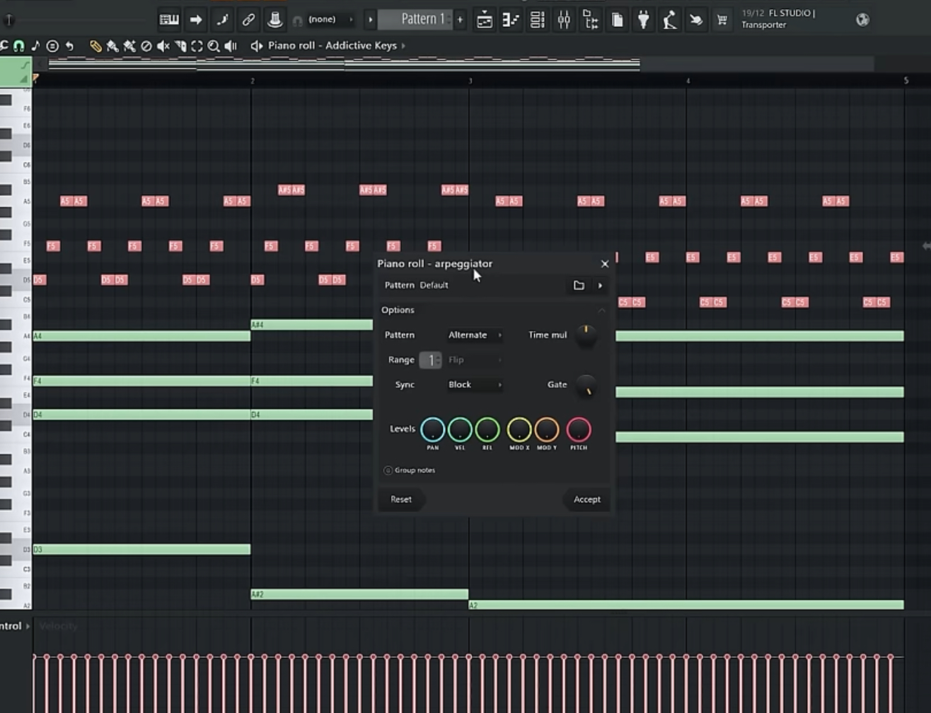This screenshot has width=931, height=713.
Task: Open the Flip dropdown next to Range
Action: (x=474, y=360)
